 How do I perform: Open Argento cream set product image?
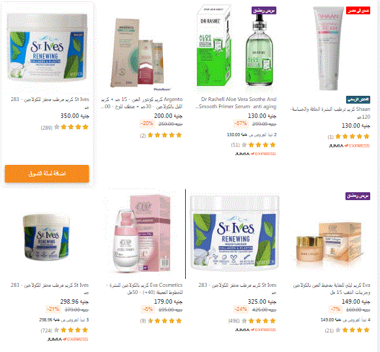coord(141,52)
